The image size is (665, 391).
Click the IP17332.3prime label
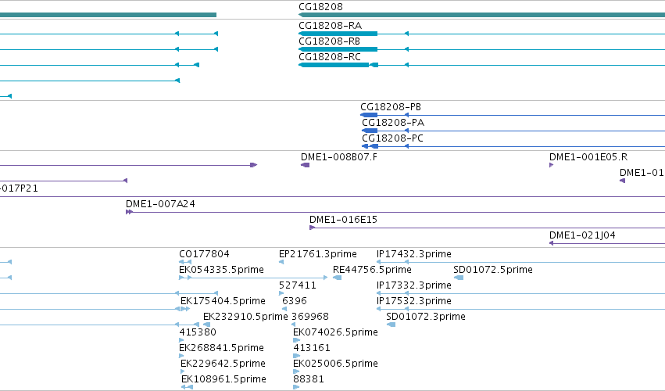tap(414, 285)
